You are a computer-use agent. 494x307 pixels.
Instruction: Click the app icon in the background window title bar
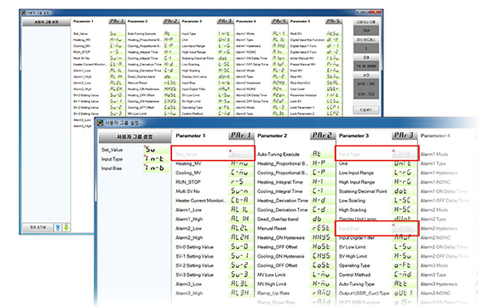tap(23, 13)
